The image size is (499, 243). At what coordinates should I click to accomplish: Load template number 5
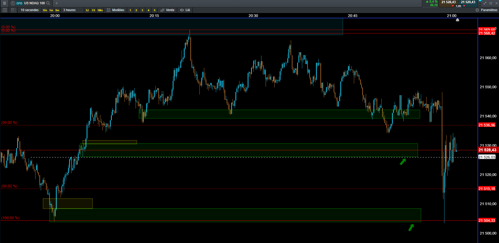(x=154, y=10)
